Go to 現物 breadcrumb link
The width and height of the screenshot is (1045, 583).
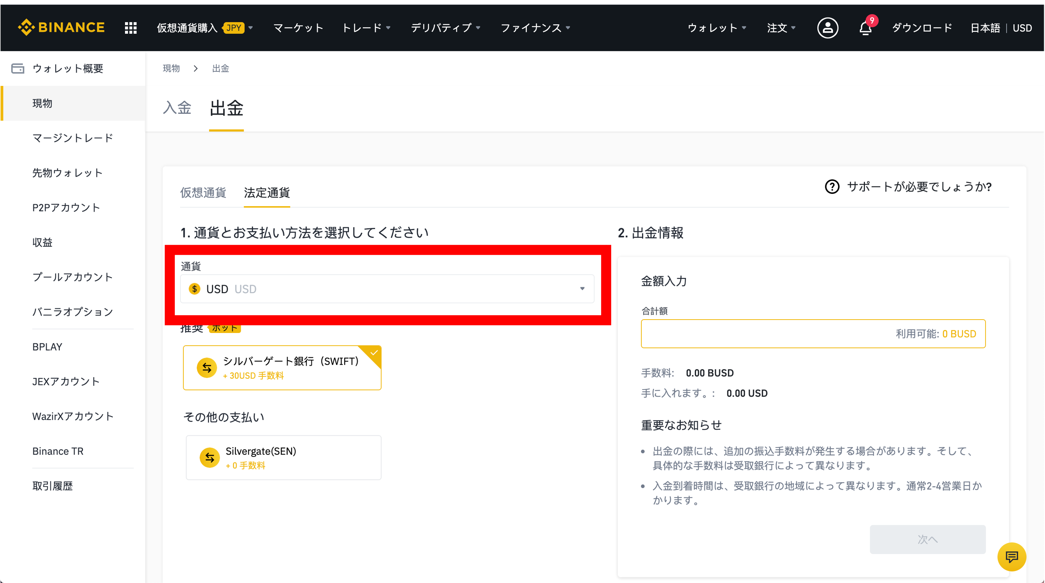171,68
